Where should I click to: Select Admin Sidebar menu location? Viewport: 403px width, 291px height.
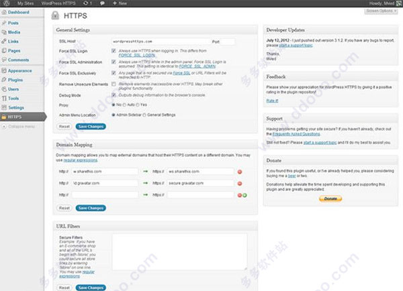pos(114,115)
